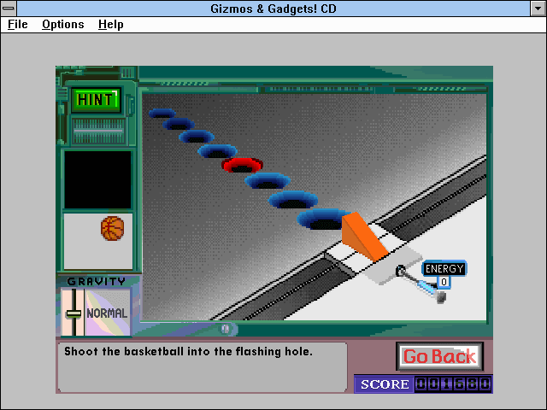Click the third blue hole from the top
The width and height of the screenshot is (547, 410).
(x=197, y=137)
